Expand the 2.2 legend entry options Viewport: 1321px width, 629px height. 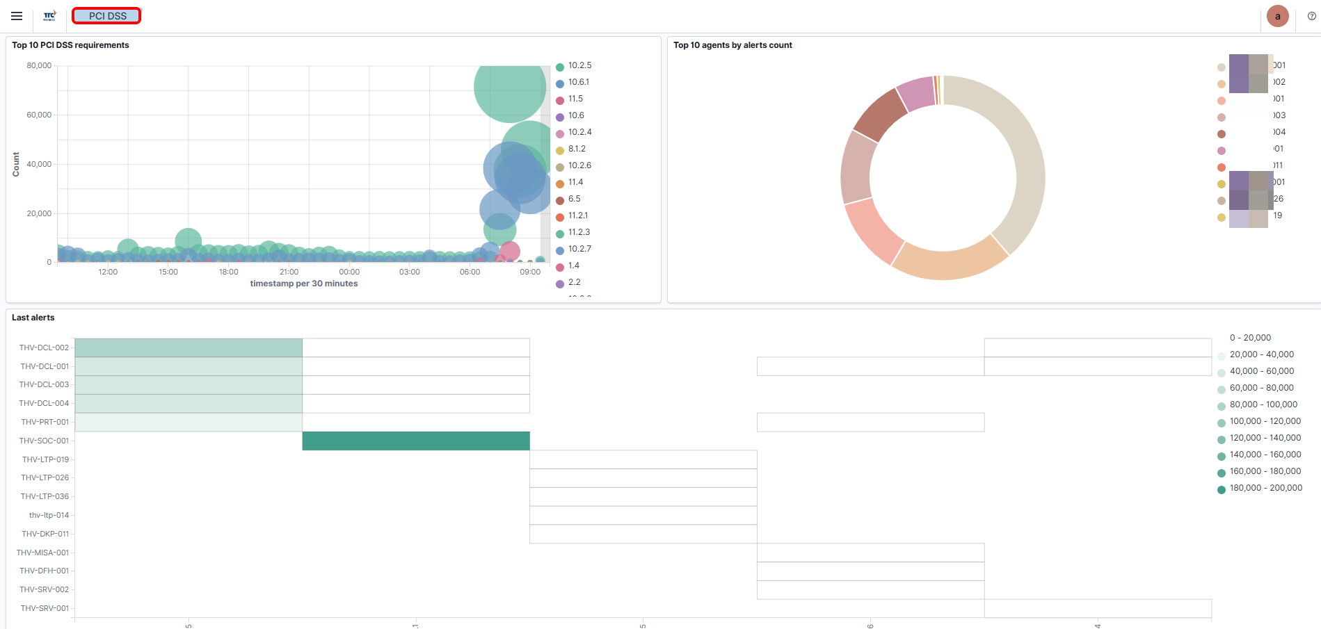574,282
